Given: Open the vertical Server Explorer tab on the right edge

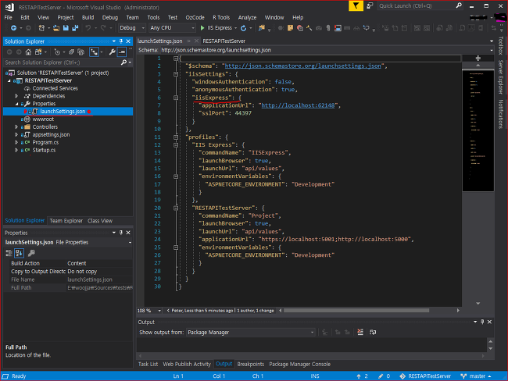Looking at the screenshot, I should 501,77.
